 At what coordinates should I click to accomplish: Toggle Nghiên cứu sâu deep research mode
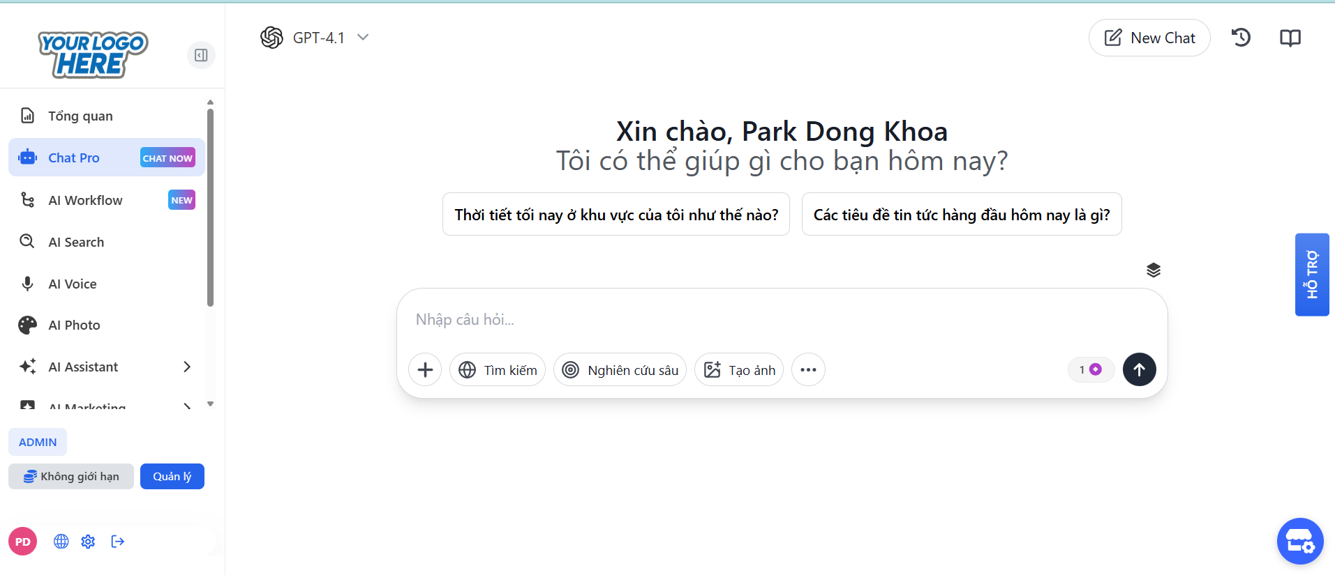coord(620,369)
